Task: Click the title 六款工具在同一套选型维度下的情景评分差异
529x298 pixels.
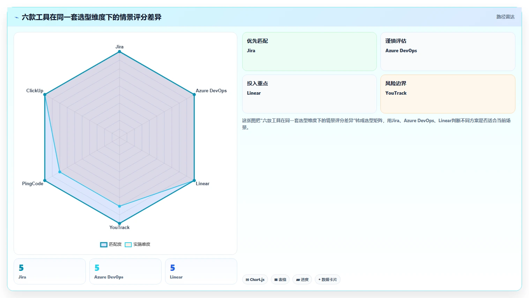Action: pyautogui.click(x=91, y=17)
